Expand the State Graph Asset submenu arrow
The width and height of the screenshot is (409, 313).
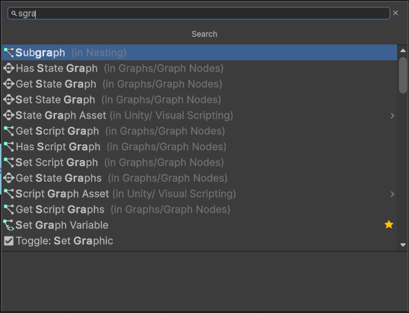(x=392, y=115)
